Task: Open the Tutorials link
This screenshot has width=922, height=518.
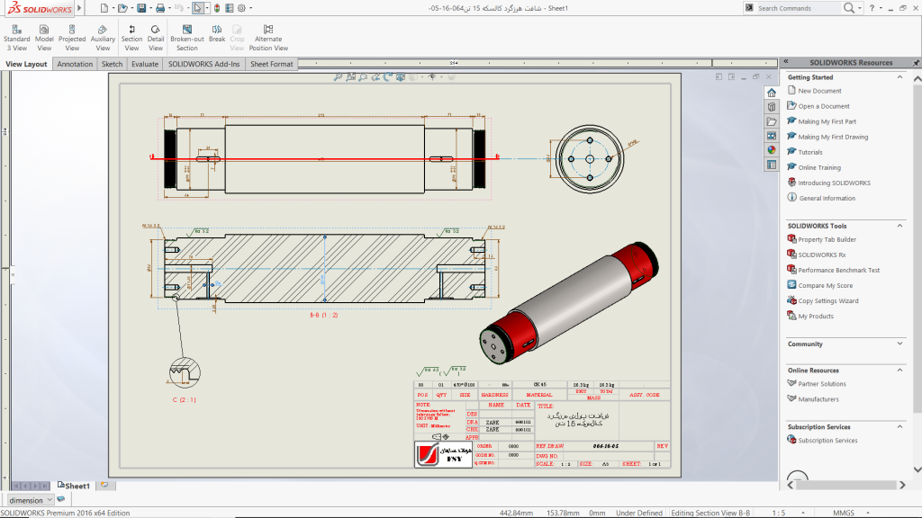Action: [x=810, y=152]
